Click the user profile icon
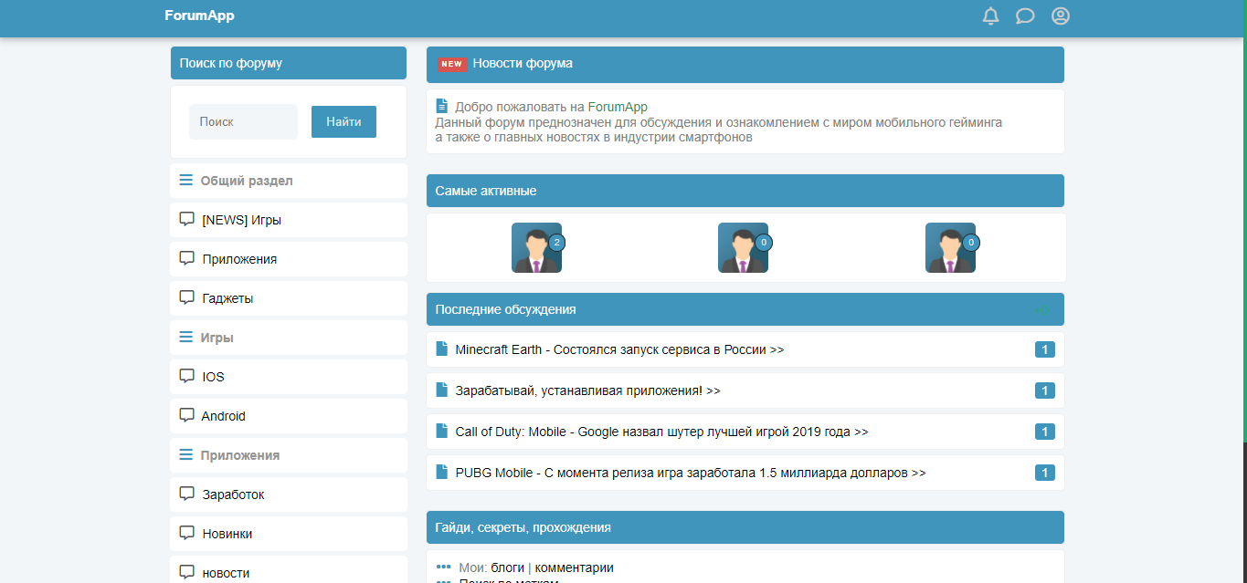Viewport: 1247px width, 583px height. (x=1060, y=16)
